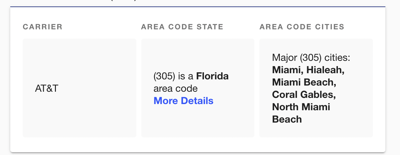
Task: Click the AREA CODE CITIES heading
Action: [302, 27]
